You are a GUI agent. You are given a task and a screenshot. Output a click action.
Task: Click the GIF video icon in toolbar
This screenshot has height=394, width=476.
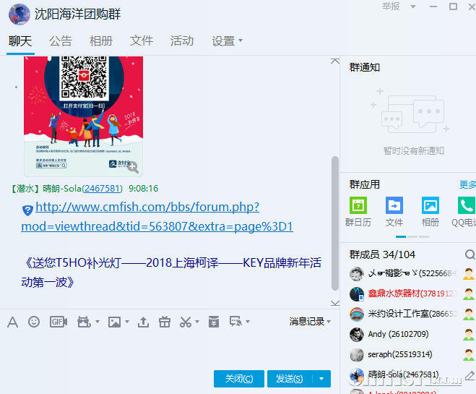(58, 322)
